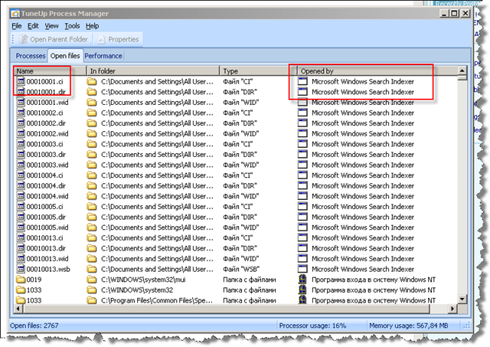
Task: Switch to the Performance tab
Action: coord(103,56)
